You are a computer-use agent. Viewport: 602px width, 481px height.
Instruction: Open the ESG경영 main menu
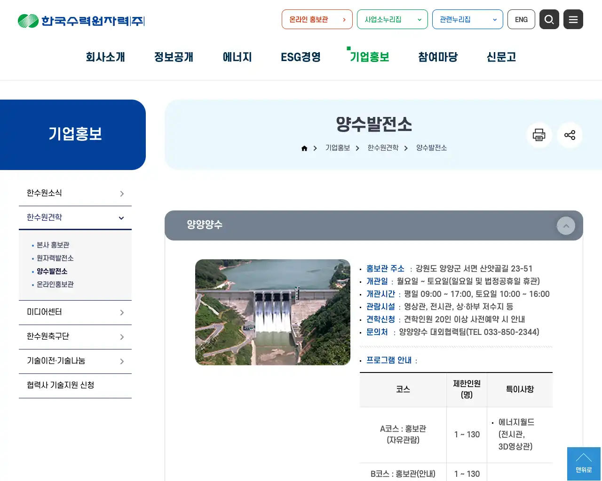click(301, 57)
